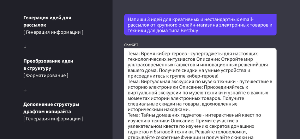
Task: Select 'Генерация идей для рассылок' step heading
Action: coord(47,21)
